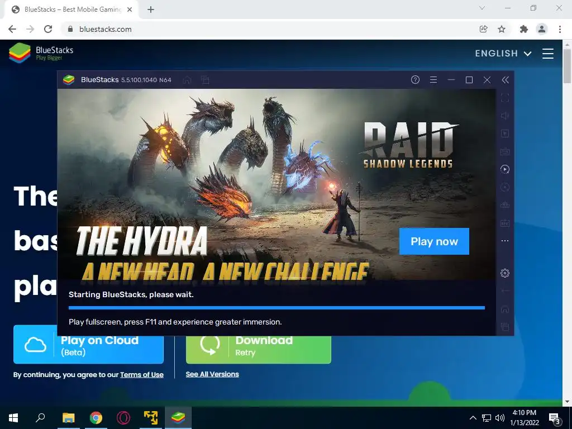This screenshot has width=572, height=429.
Task: Open the Terms of Use link
Action: 141,375
